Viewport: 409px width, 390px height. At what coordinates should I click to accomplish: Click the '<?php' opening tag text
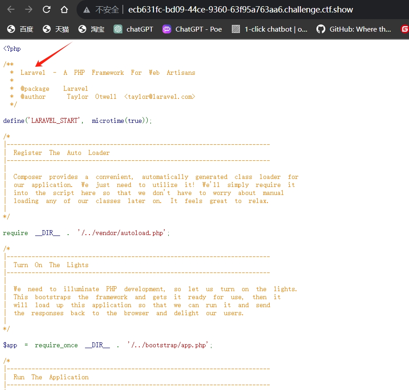(x=12, y=49)
